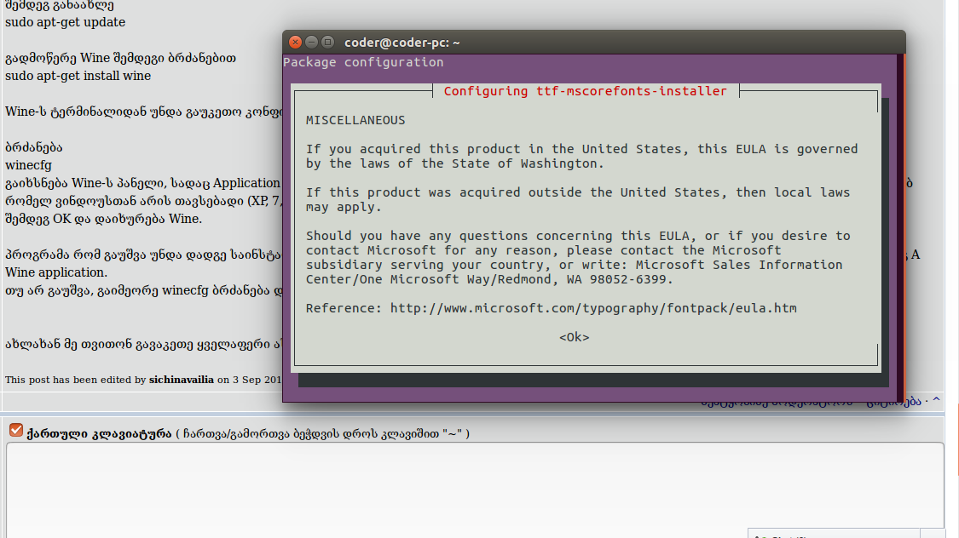Click the up-caret link beside the post footer
Viewport: 959px width, 538px height.
coord(936,401)
